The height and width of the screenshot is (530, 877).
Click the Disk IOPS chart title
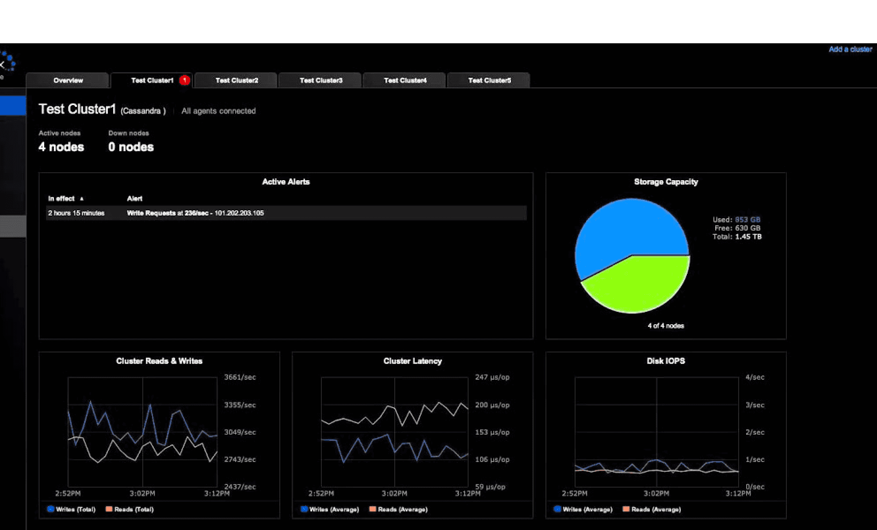click(x=666, y=361)
